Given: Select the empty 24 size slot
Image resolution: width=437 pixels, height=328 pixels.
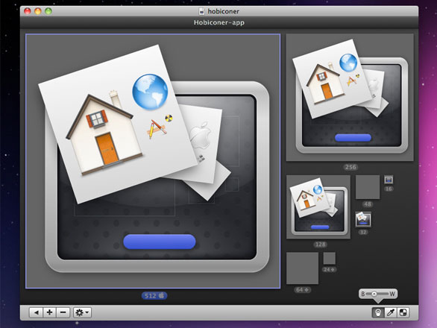Looking at the screenshot, I should point(329,259).
